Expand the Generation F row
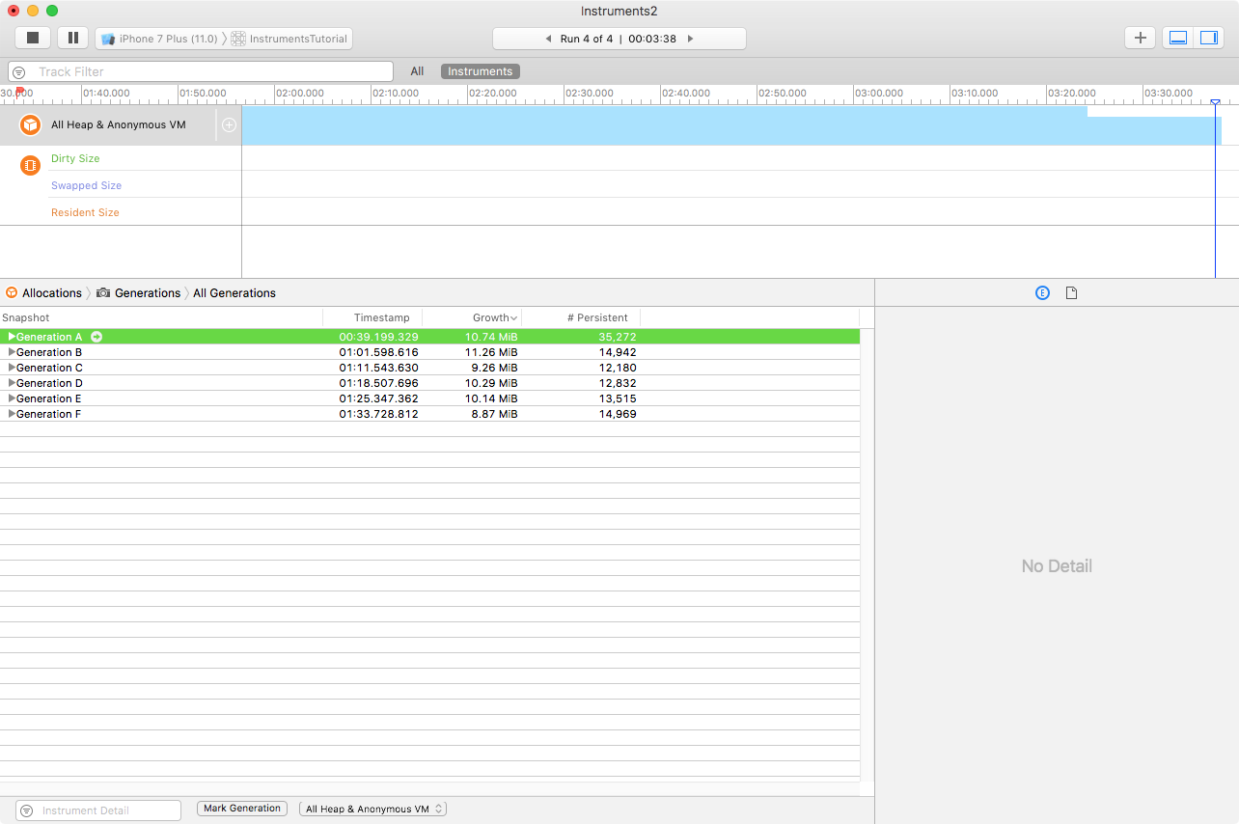The image size is (1239, 824). click(x=12, y=414)
